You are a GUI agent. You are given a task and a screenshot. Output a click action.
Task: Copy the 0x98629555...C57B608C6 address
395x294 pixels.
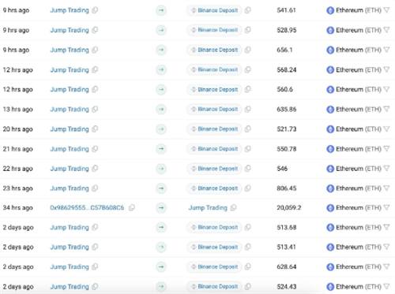pos(132,208)
